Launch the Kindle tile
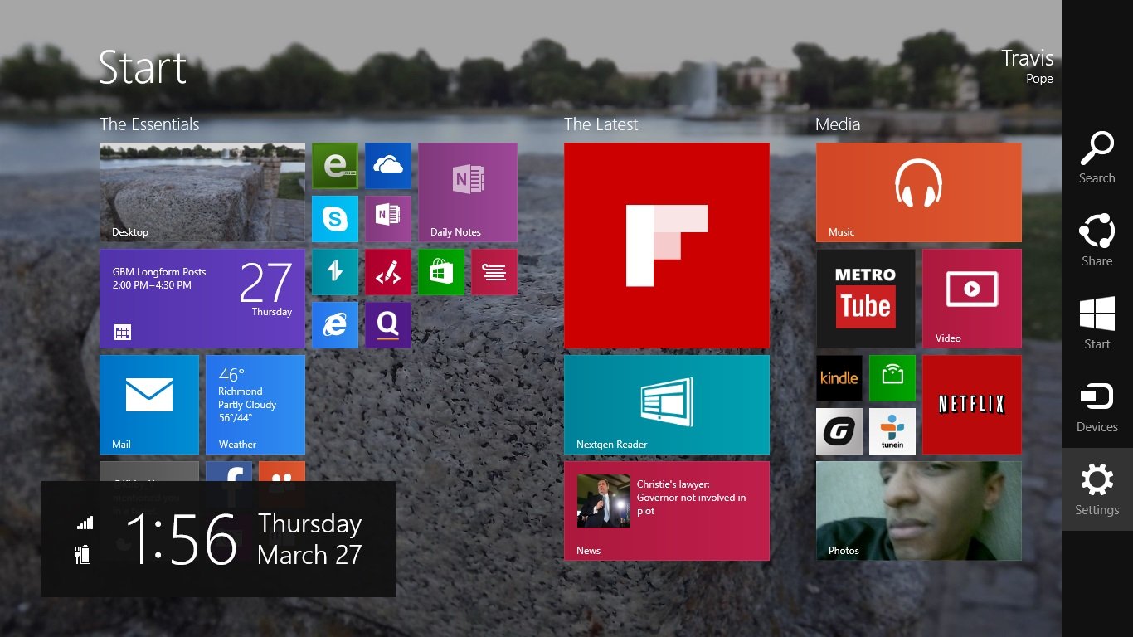Screen dimensions: 1133x637 tap(839, 378)
